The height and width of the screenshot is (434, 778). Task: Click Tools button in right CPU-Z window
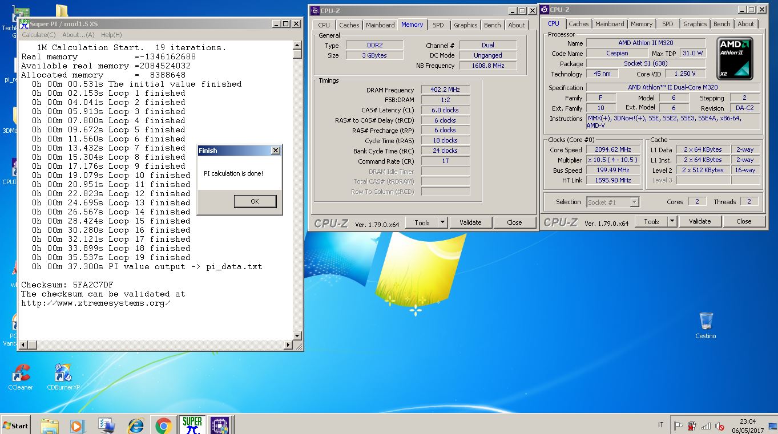(x=651, y=221)
